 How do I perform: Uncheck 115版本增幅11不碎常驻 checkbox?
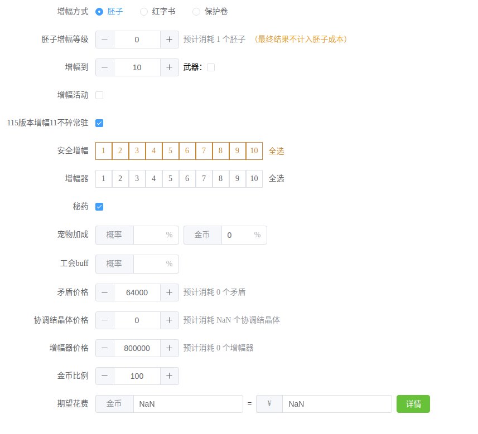(99, 123)
